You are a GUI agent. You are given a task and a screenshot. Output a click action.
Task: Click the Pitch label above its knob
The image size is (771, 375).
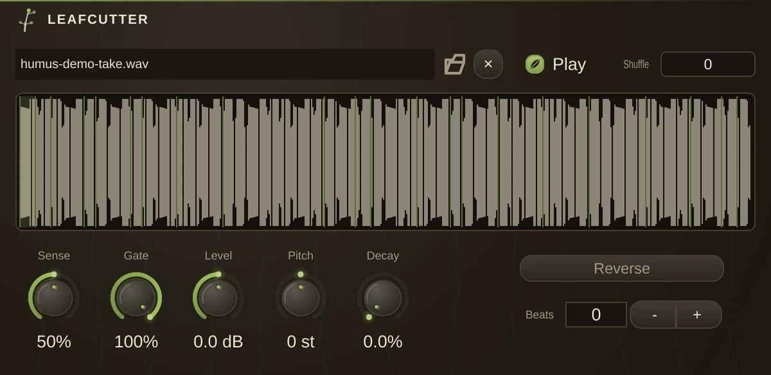tap(301, 256)
